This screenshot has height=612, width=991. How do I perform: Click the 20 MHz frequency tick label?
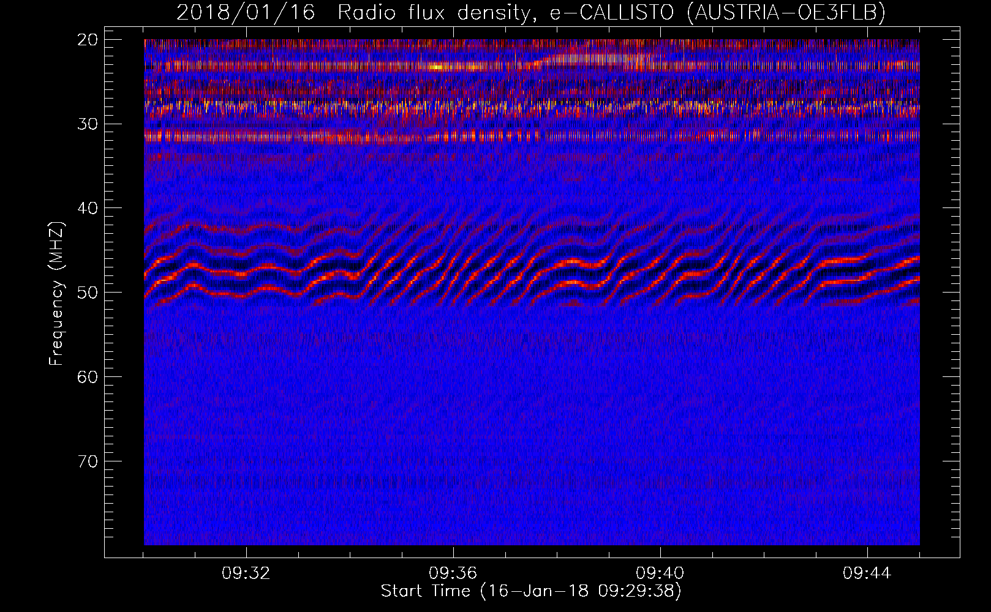click(x=88, y=40)
